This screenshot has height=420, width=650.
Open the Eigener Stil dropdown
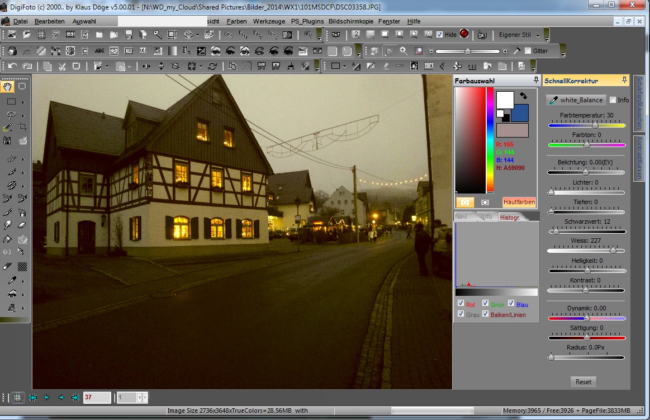click(x=538, y=35)
